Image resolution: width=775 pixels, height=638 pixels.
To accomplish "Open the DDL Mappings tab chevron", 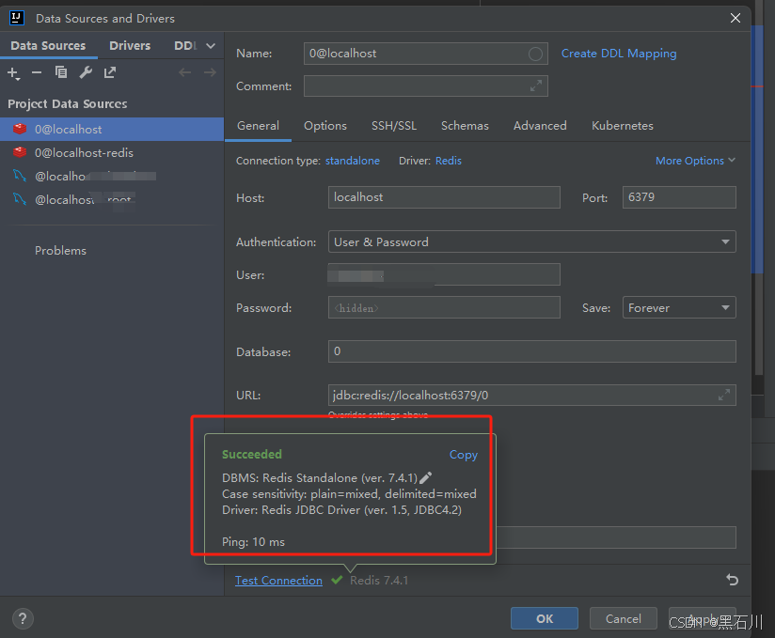I will pyautogui.click(x=209, y=45).
